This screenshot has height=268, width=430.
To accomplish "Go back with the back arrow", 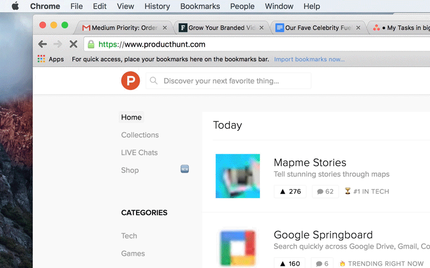I will [x=43, y=44].
